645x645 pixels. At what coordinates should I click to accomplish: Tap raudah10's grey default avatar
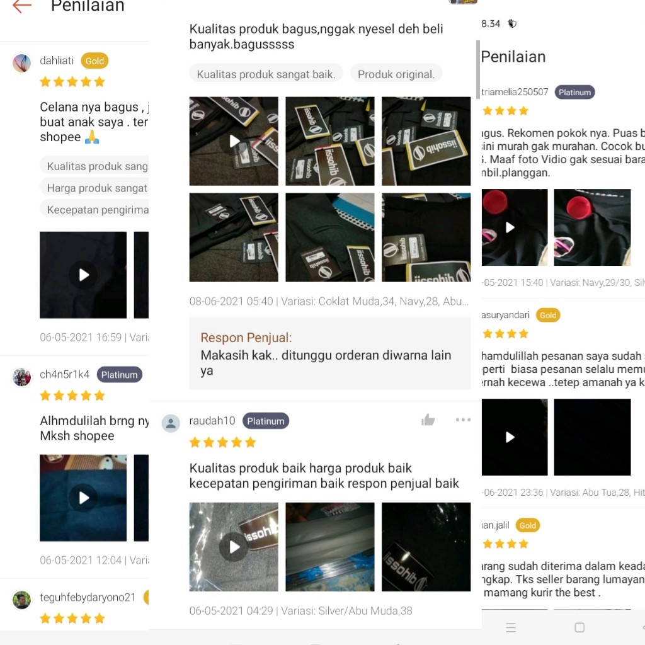click(171, 423)
